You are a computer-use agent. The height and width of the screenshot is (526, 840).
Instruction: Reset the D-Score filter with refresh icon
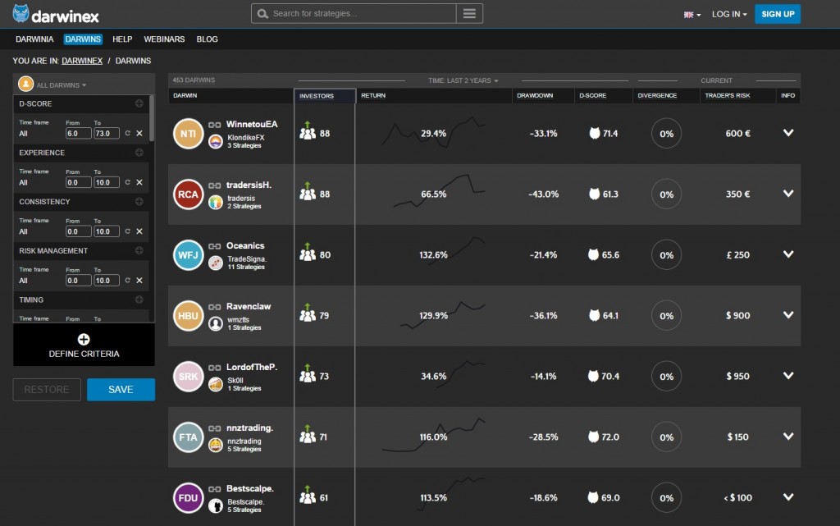127,133
